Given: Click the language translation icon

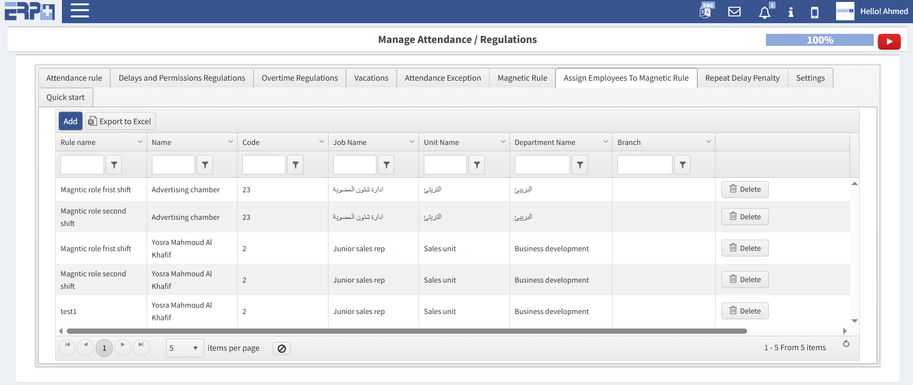Looking at the screenshot, I should coord(706,11).
